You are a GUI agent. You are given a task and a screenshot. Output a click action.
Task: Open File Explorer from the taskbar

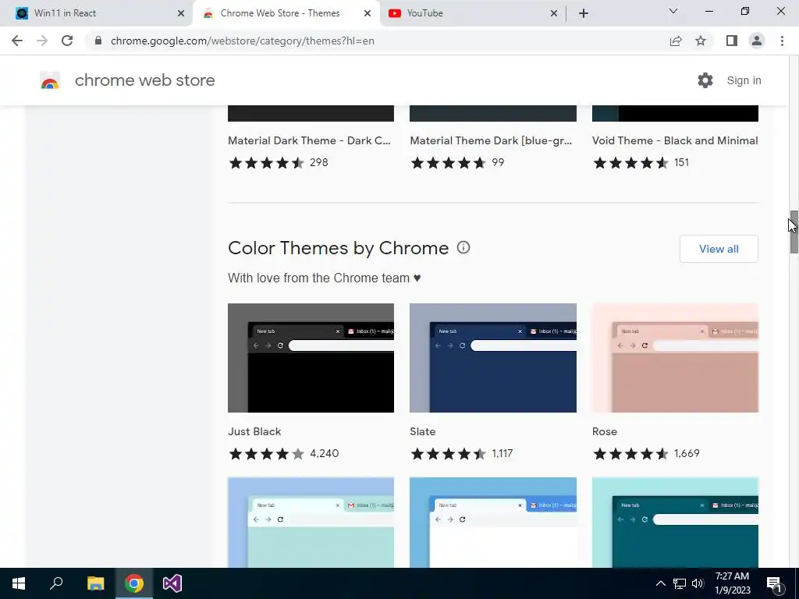pyautogui.click(x=95, y=583)
